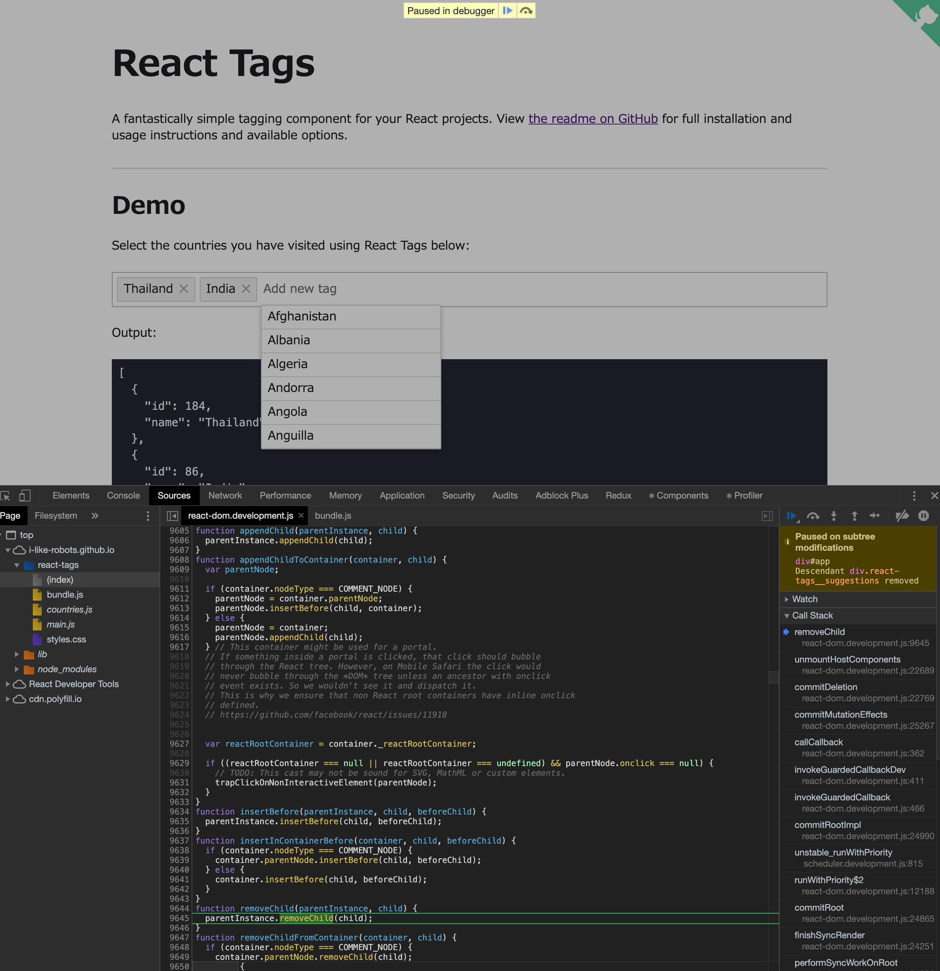Switch to Console tab

pyautogui.click(x=123, y=496)
